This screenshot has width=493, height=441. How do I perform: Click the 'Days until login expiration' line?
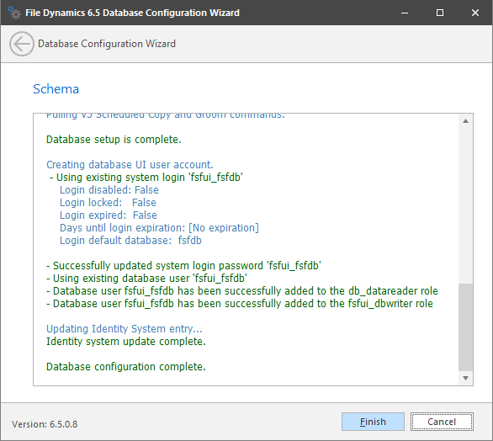159,228
